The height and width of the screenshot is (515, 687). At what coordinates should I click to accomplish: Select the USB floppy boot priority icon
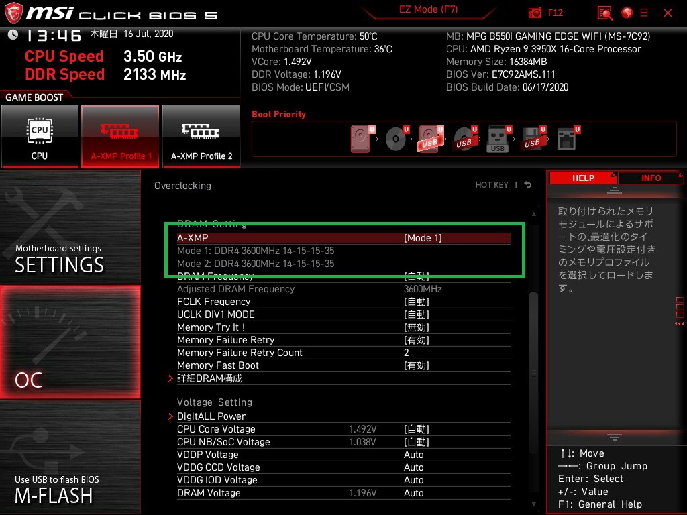point(533,139)
